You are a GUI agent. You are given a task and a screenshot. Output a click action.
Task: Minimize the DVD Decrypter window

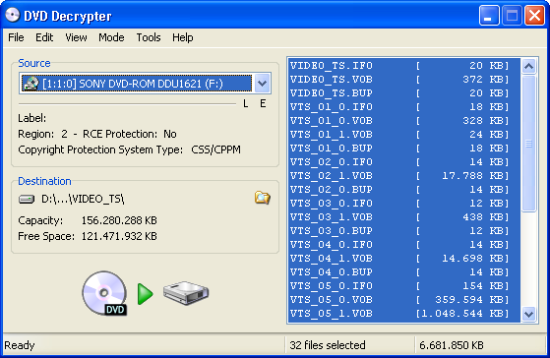(x=489, y=16)
